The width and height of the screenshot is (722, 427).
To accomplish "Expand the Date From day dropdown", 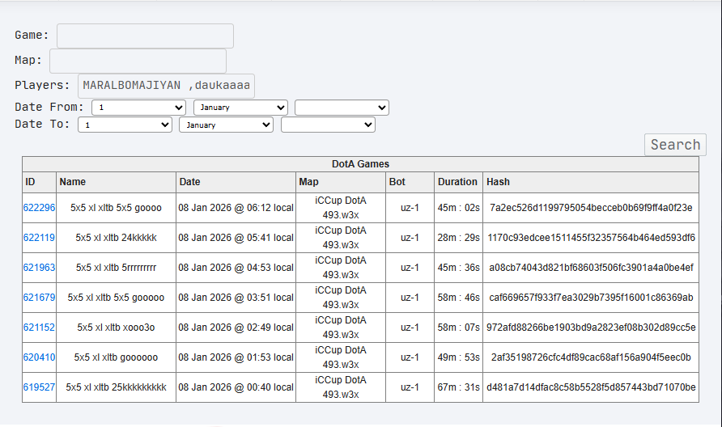I will point(138,108).
